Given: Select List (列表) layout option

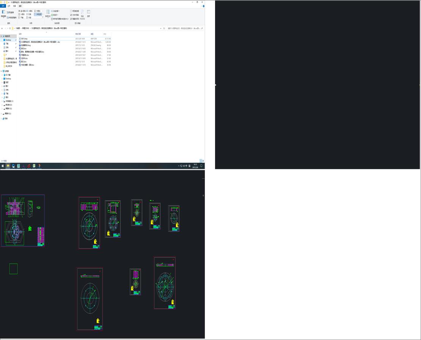Looking at the screenshot, I should [x=29, y=14].
